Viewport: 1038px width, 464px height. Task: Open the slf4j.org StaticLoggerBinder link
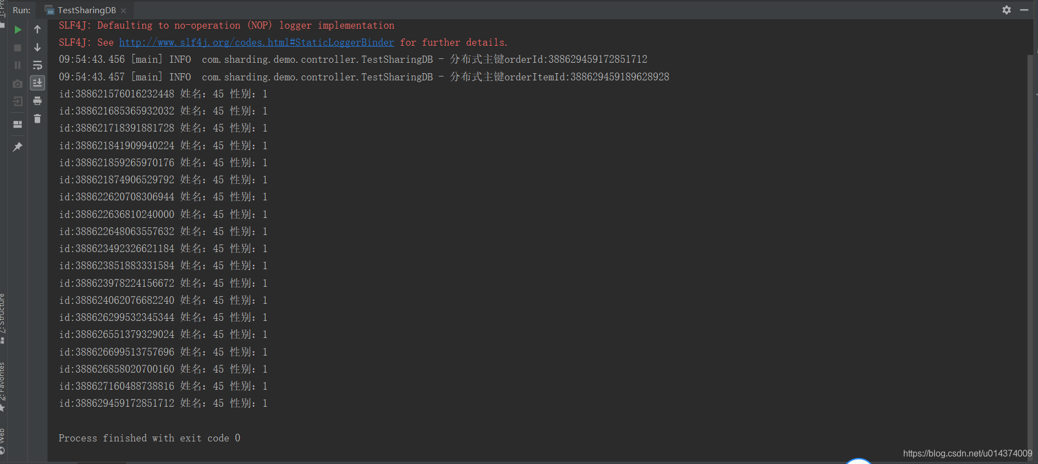[x=256, y=42]
